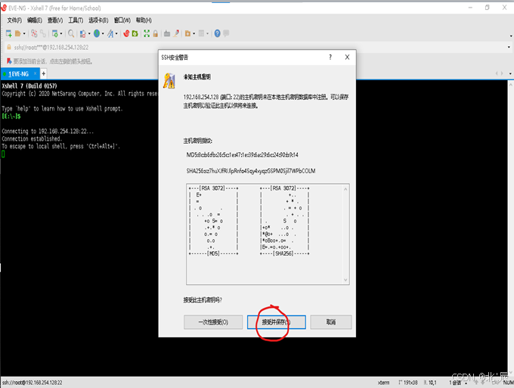
Task: Click the [MD5] randomart image footer
Action: tap(213, 253)
